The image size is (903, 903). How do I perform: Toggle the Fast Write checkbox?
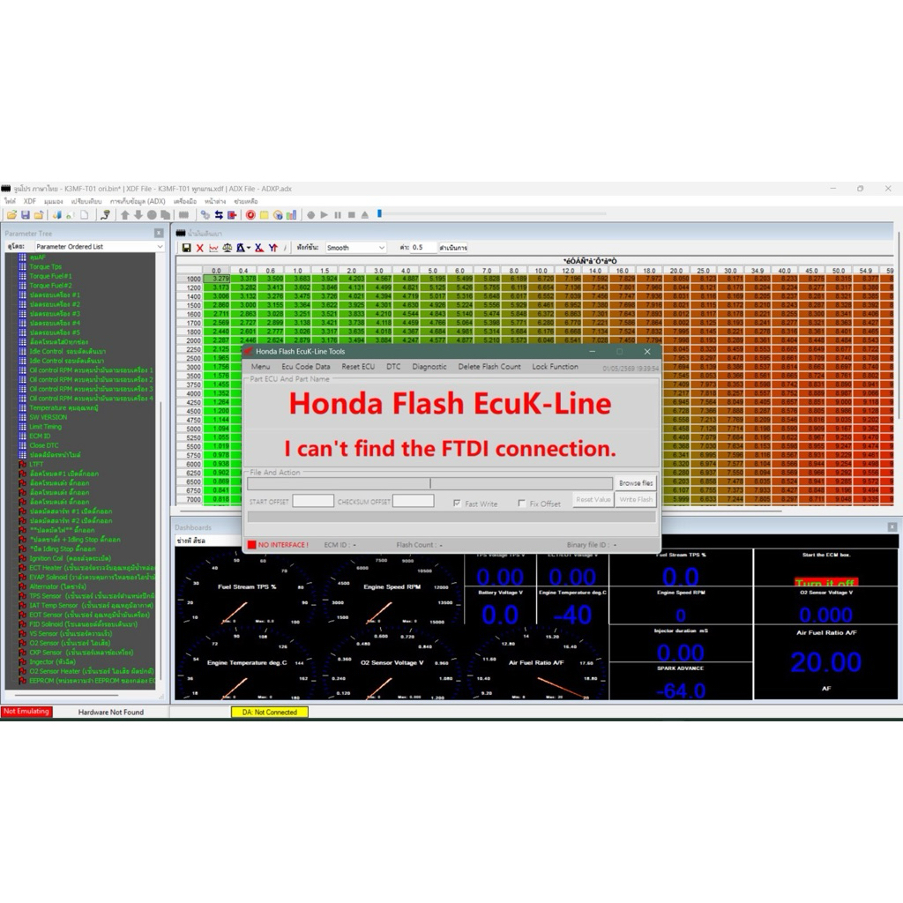[457, 504]
